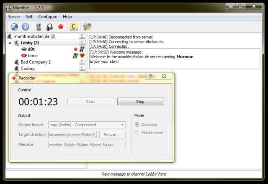The height and width of the screenshot is (184, 268).
Task: Click comment icon on the Coding row
Action: 82,68
